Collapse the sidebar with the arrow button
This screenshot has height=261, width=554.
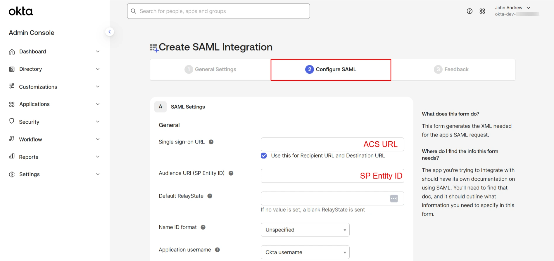coord(109,32)
